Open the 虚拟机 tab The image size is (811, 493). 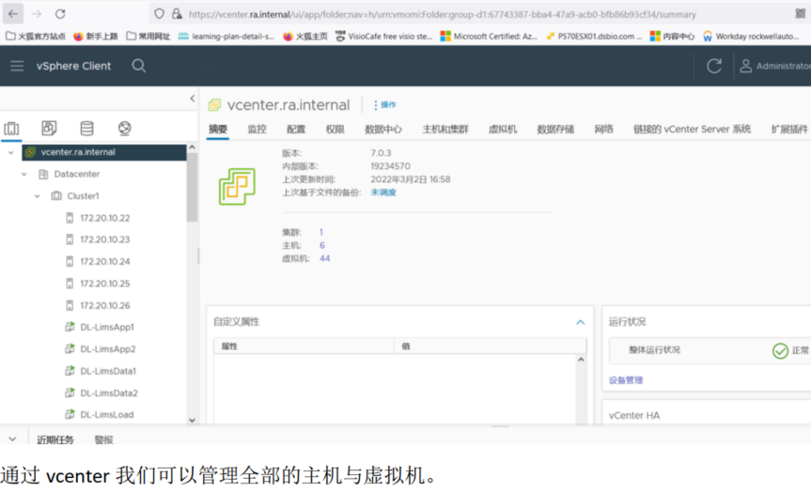[502, 130]
